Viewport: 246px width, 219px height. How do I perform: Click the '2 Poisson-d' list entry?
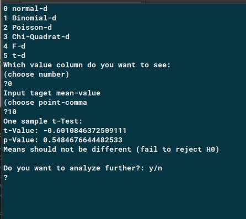[28, 28]
